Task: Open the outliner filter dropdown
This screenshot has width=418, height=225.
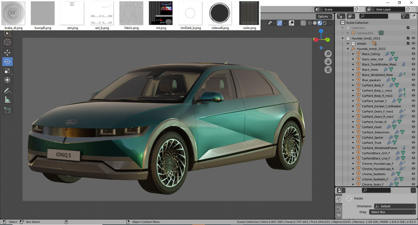Action: [x=405, y=16]
